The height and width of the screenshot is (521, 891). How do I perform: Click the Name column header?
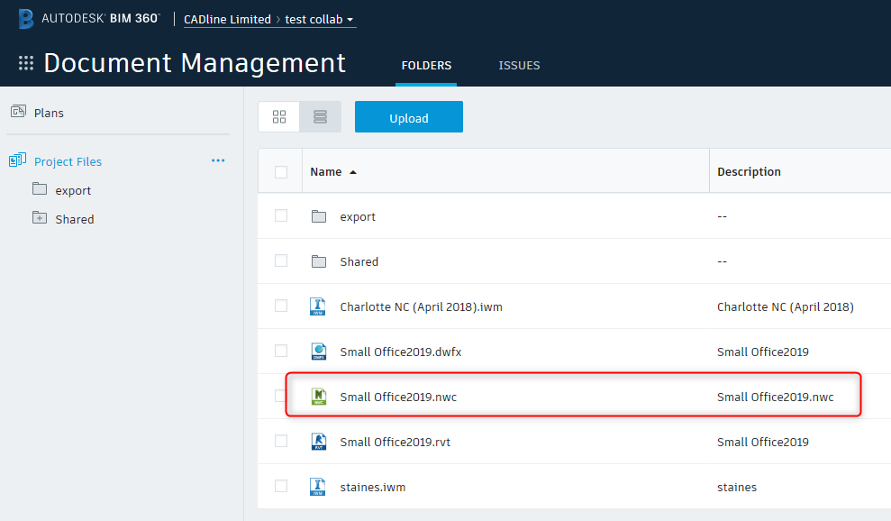coord(325,172)
